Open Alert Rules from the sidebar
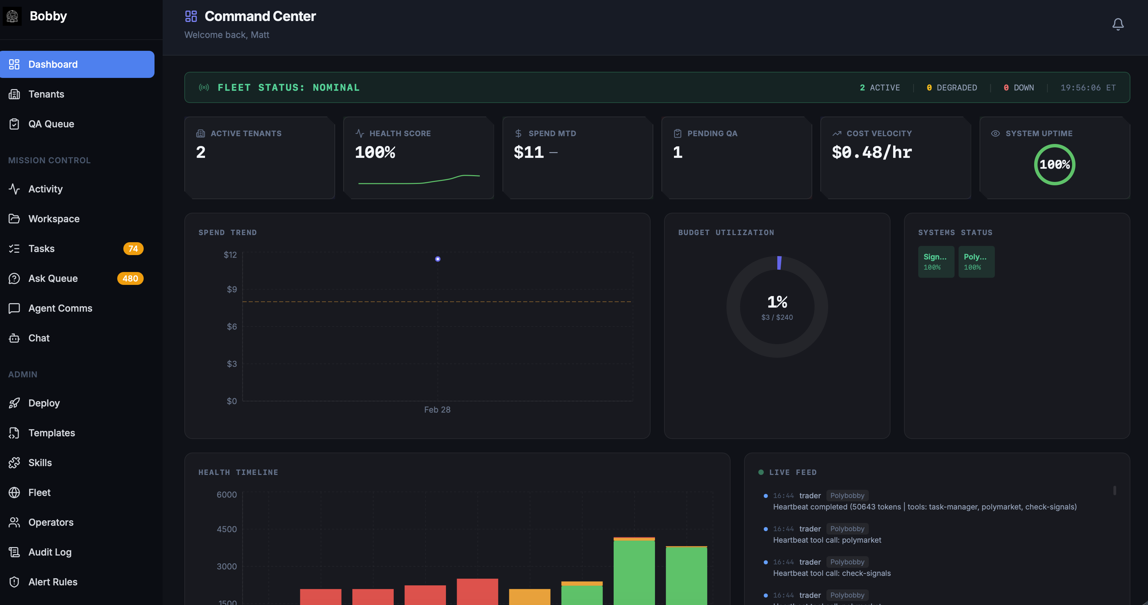The image size is (1148, 605). pos(53,582)
